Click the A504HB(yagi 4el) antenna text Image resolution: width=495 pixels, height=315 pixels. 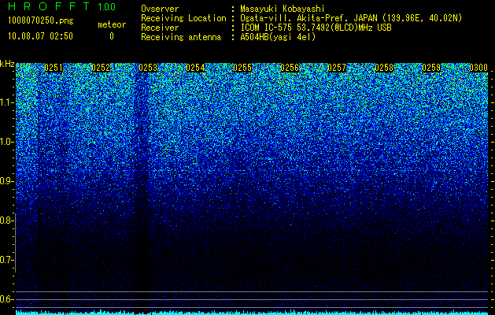click(278, 37)
